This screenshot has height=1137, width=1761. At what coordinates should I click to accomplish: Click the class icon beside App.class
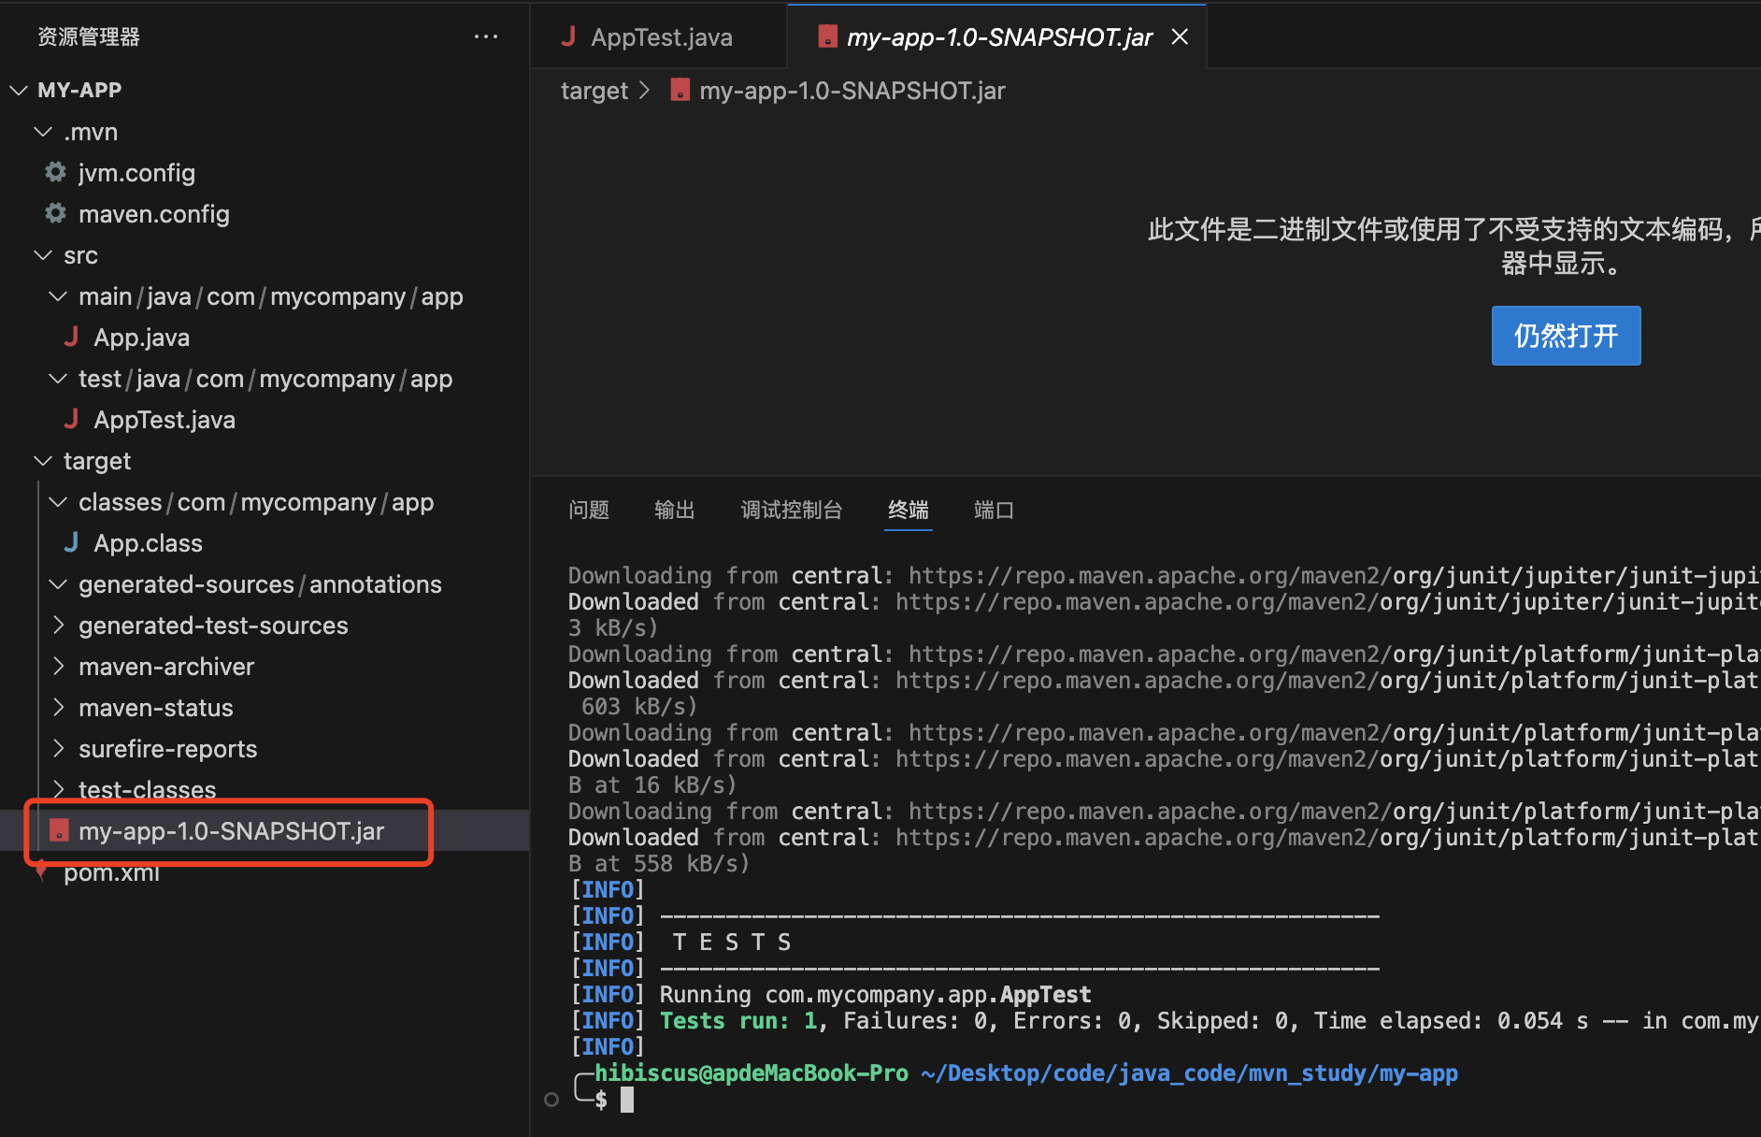[x=71, y=543]
